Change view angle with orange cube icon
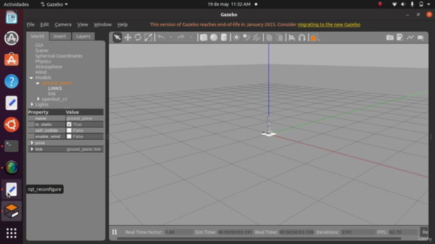The height and width of the screenshot is (244, 435). tap(314, 37)
